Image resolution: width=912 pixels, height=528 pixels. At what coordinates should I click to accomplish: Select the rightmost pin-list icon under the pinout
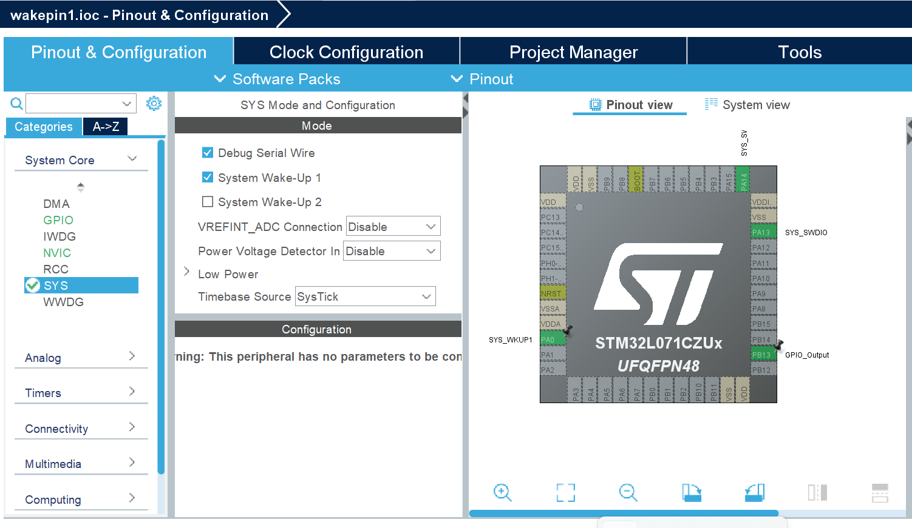[880, 493]
